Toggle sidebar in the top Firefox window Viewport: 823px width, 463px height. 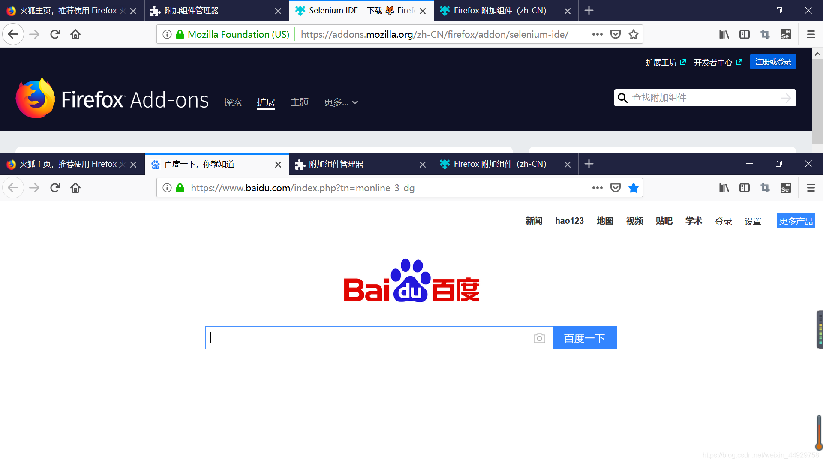tap(745, 34)
